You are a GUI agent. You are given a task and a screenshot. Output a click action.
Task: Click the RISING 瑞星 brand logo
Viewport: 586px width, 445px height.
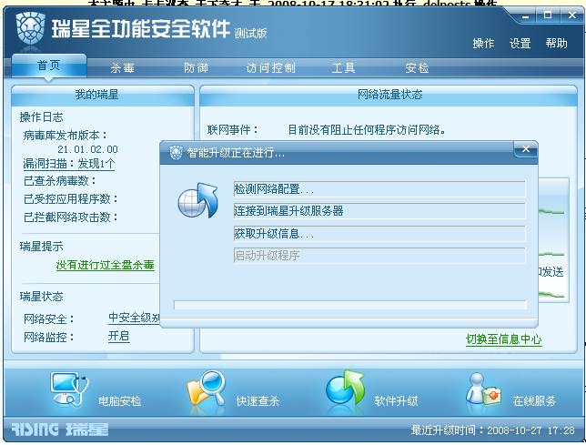[x=60, y=430]
